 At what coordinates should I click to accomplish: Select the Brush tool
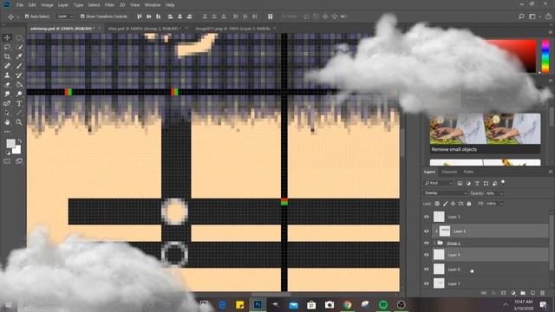click(19, 66)
